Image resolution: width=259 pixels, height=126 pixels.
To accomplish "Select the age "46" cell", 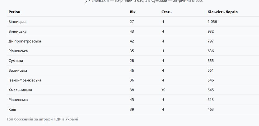I will tap(132, 70).
